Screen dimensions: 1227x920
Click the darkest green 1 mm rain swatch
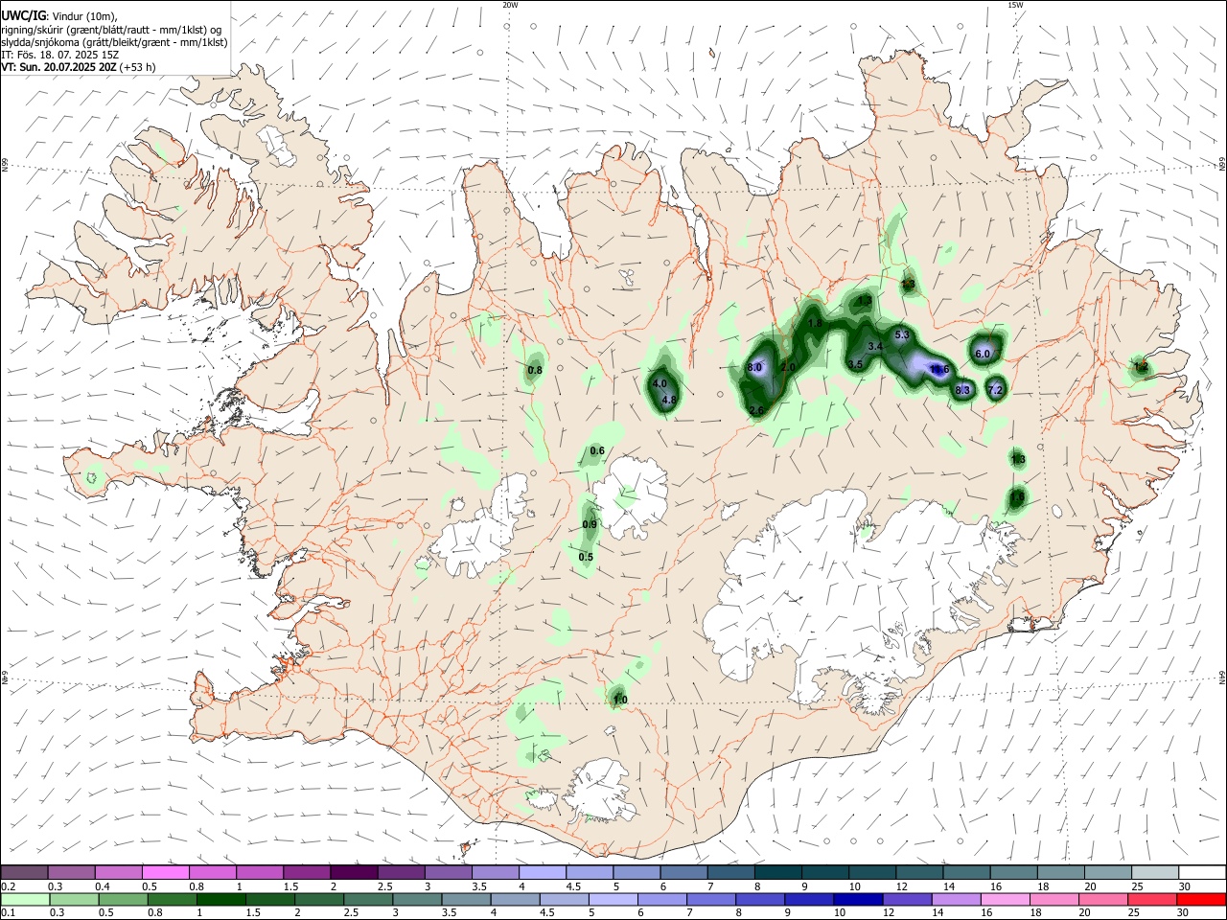(x=221, y=899)
